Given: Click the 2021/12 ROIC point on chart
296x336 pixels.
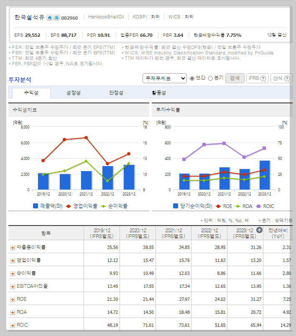Looking at the screenshot, I should pos(224,144).
